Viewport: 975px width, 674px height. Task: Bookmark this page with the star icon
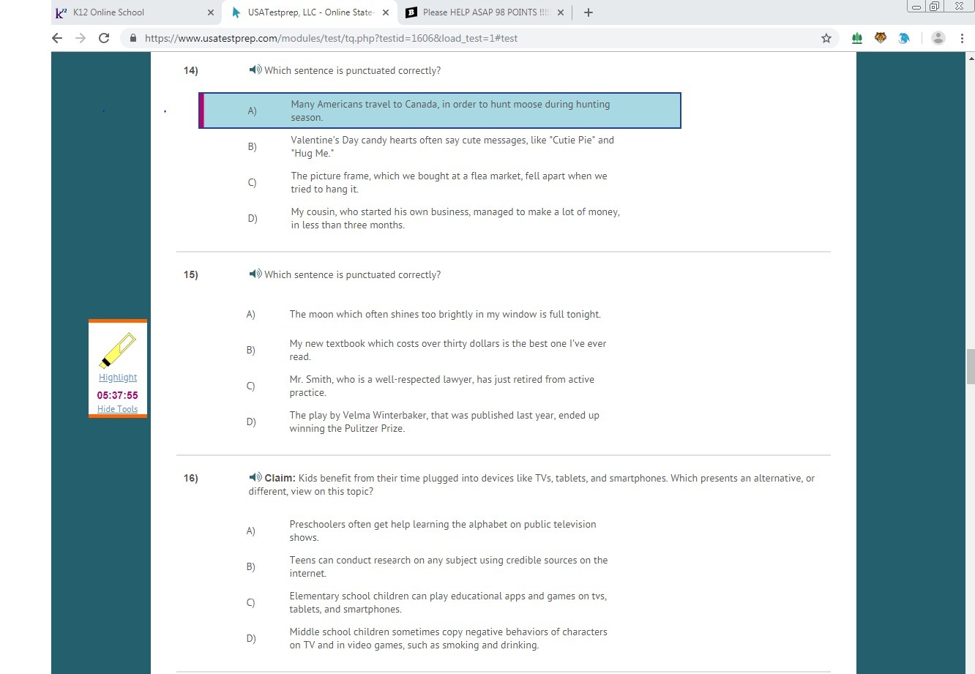(826, 38)
